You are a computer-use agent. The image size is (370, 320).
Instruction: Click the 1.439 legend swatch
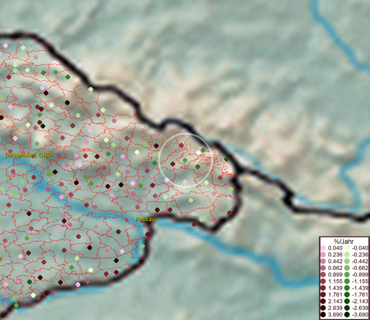tap(323, 288)
